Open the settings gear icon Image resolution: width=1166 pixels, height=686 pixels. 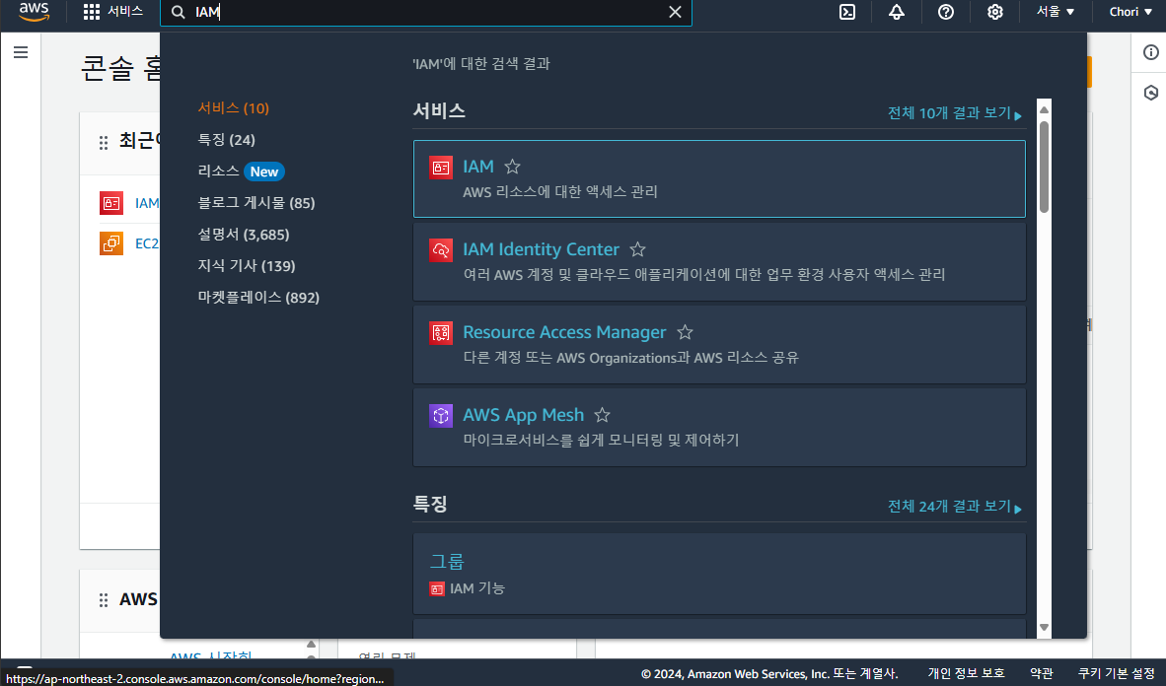click(x=995, y=12)
